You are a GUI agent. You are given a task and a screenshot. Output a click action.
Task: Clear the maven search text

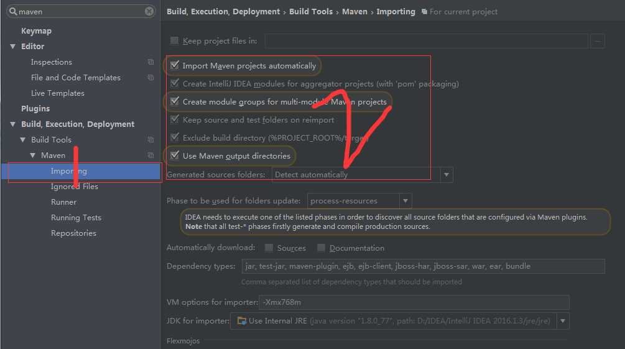[149, 11]
